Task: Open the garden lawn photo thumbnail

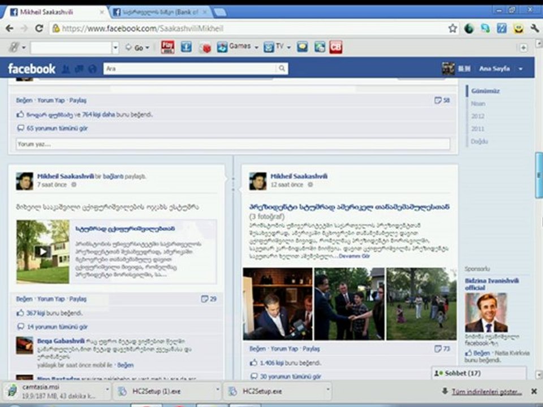Action: point(421,304)
